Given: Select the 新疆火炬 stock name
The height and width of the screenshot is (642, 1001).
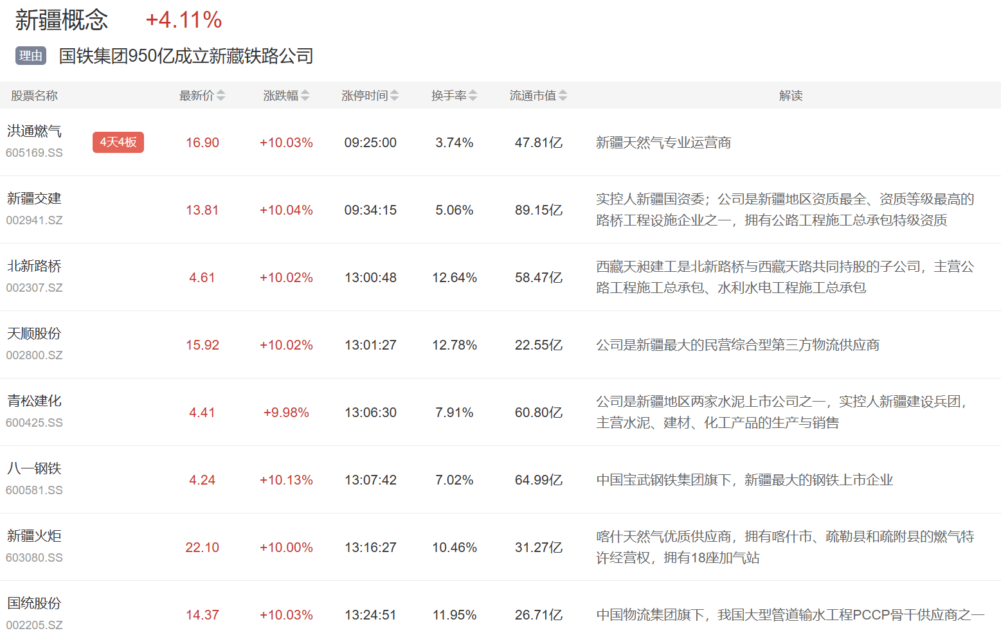Looking at the screenshot, I should click(35, 536).
